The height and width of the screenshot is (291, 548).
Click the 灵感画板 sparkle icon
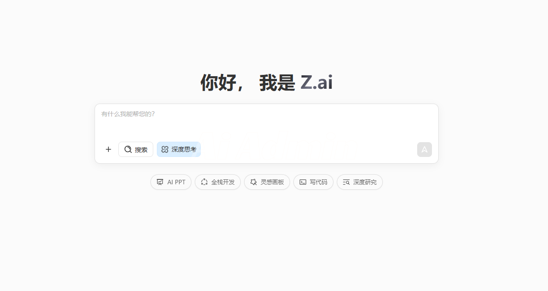point(254,182)
